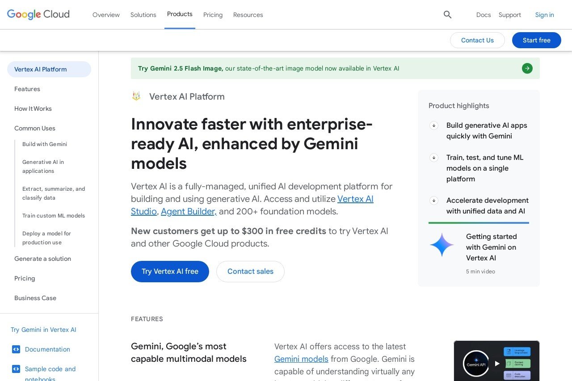Select the Products tab
572x381 pixels.
[180, 14]
